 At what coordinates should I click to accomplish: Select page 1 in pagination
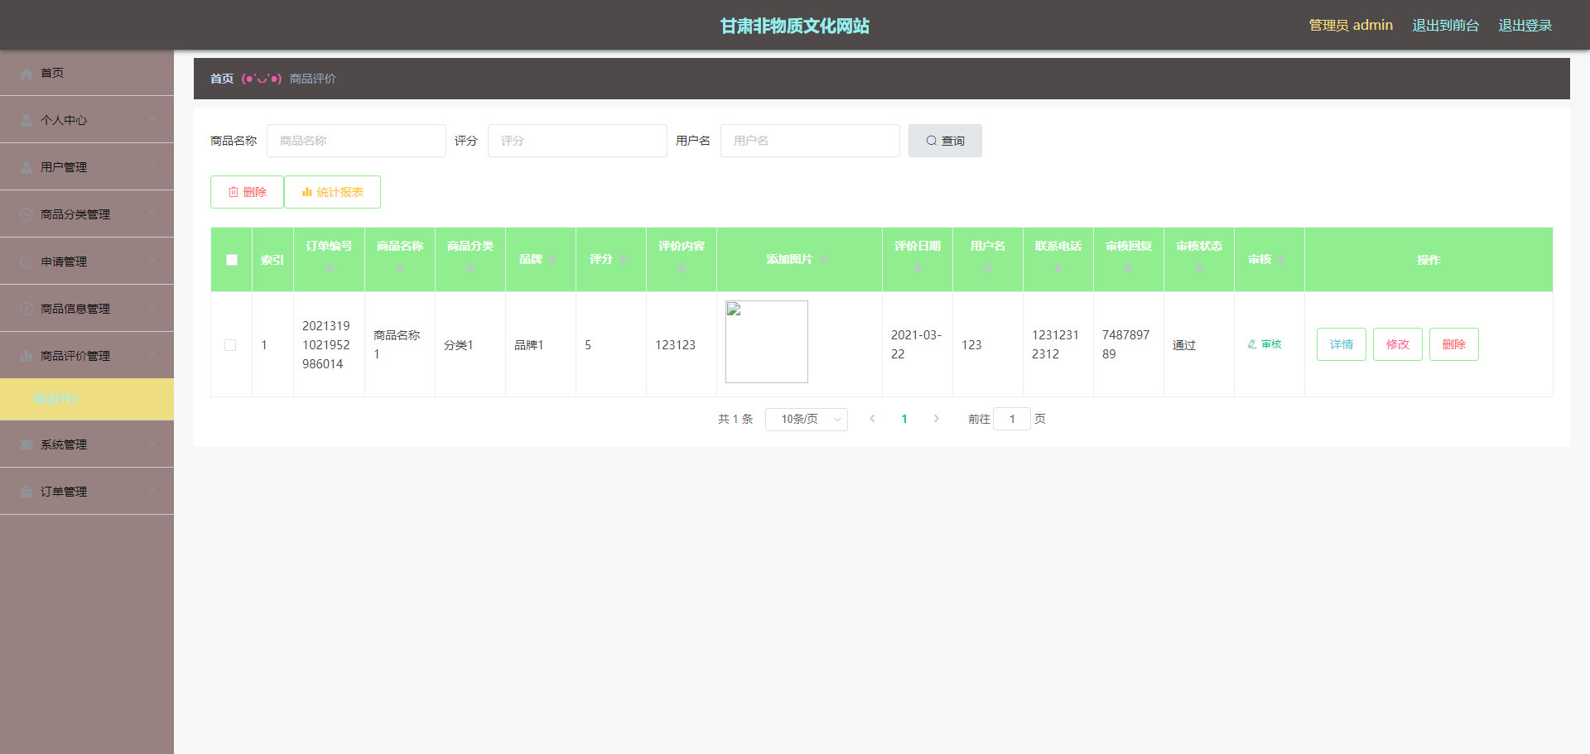point(904,419)
